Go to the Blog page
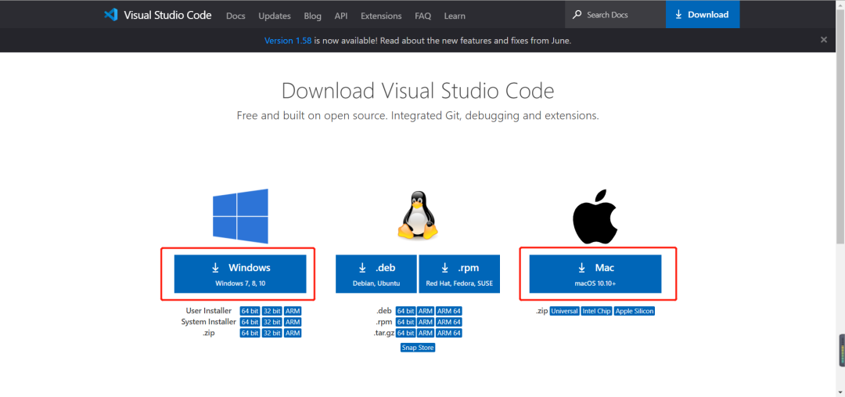Screen dimensions: 845x397 click(x=312, y=16)
